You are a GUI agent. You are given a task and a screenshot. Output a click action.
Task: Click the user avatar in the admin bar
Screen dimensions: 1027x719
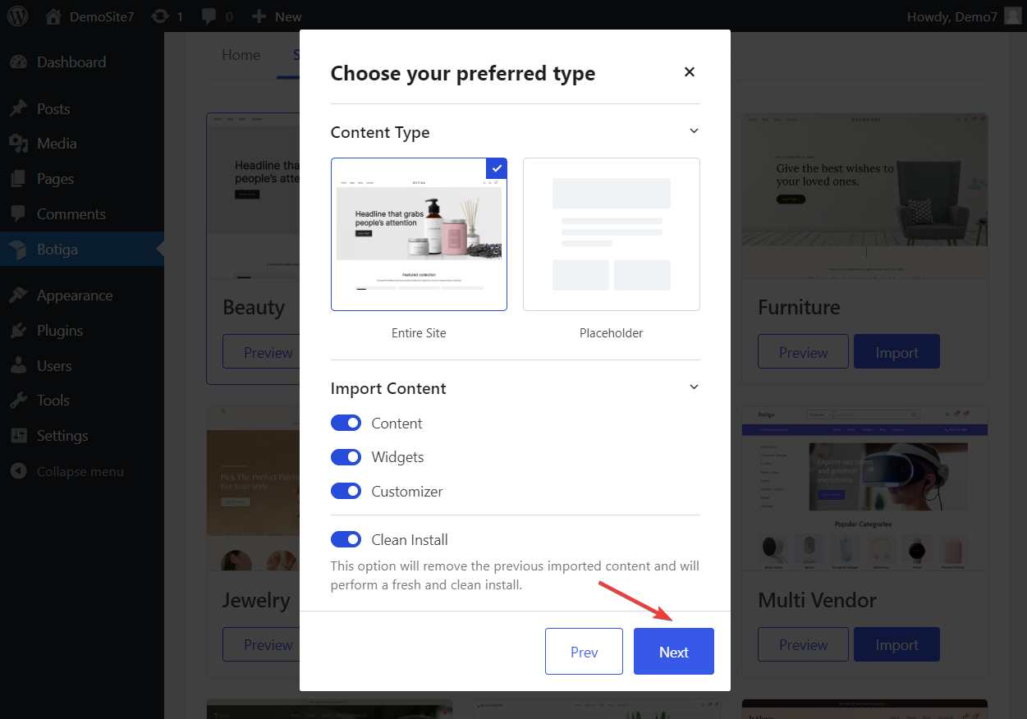coord(1013,16)
